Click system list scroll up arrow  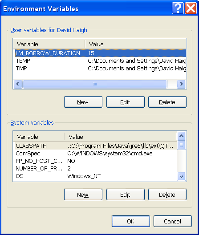point(182,136)
